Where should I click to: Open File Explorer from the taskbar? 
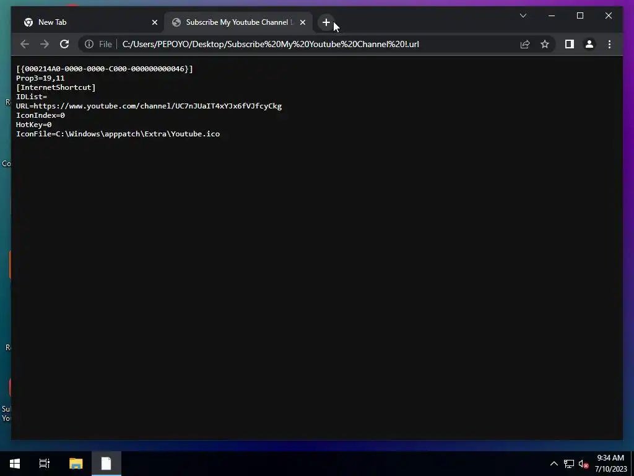76,464
